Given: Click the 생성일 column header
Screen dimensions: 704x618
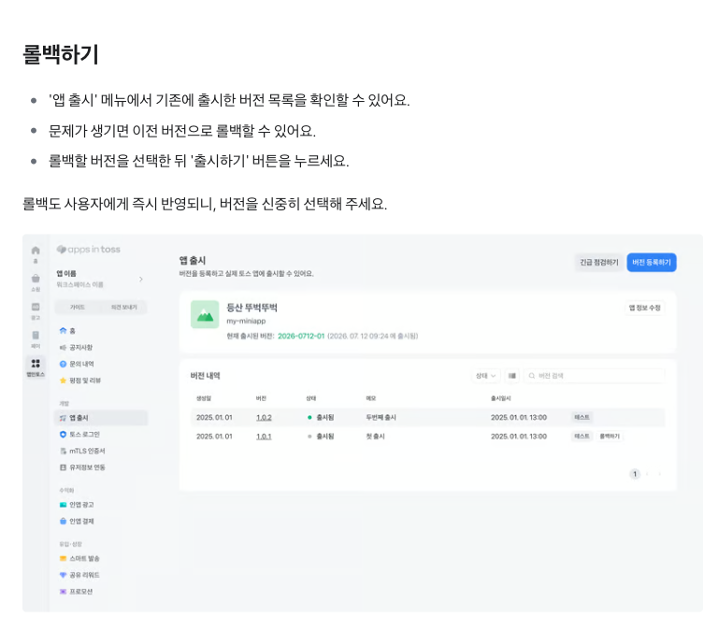Looking at the screenshot, I should [204, 398].
